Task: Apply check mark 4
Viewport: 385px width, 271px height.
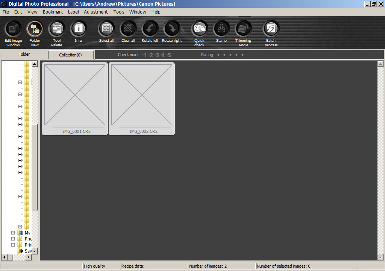Action: (x=162, y=55)
